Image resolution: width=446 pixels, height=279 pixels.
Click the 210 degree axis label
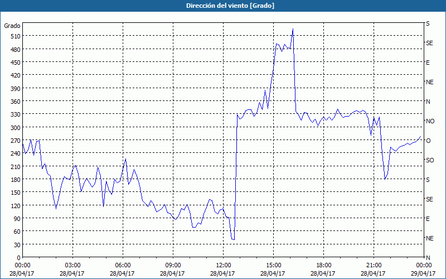pos(16,166)
